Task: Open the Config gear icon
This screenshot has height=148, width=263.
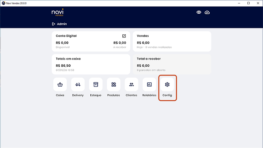Action: [167, 84]
